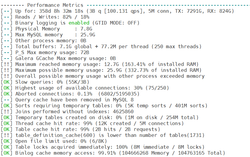Click the [OK] marker before 'Aborted connections'
Image resolution: width=250 pixels, height=157 pixels.
click(7, 94)
